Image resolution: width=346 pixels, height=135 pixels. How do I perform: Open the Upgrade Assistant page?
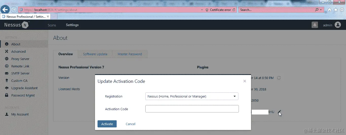point(24,88)
